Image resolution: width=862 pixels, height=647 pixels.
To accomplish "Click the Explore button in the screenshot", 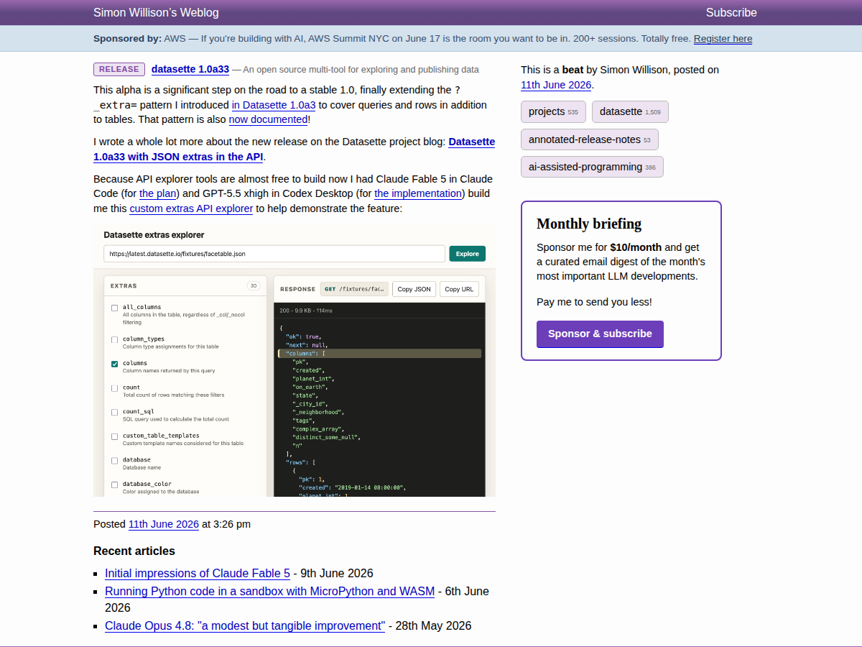I will (x=468, y=254).
